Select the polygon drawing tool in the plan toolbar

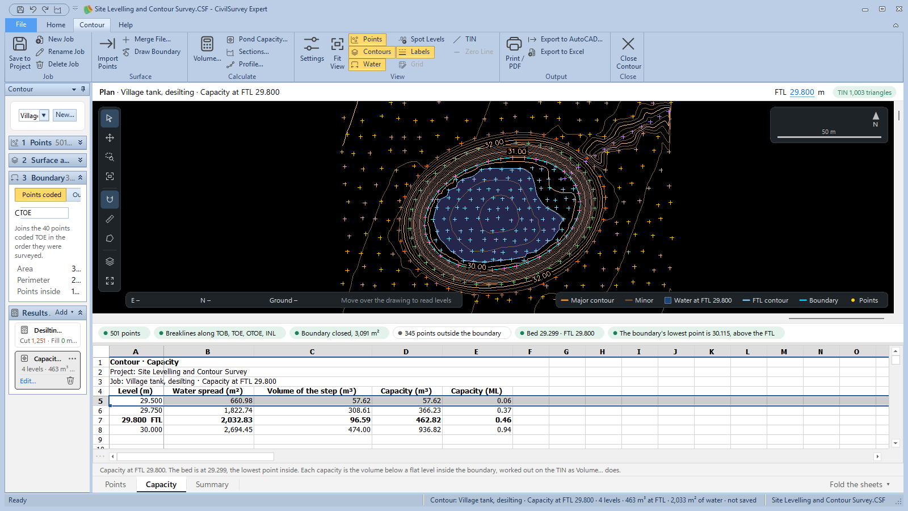pos(110,238)
